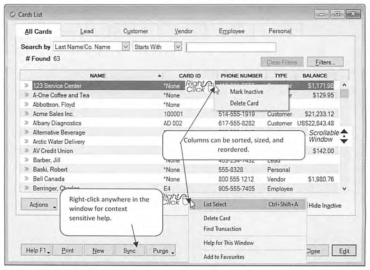The width and height of the screenshot is (370, 270).
Task: Choose Add to Favourites in context menu
Action: click(x=224, y=257)
